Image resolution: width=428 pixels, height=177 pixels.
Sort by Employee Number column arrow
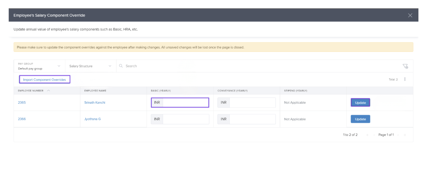[49, 91]
